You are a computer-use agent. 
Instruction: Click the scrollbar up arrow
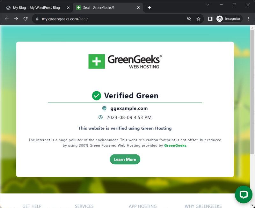point(252,28)
